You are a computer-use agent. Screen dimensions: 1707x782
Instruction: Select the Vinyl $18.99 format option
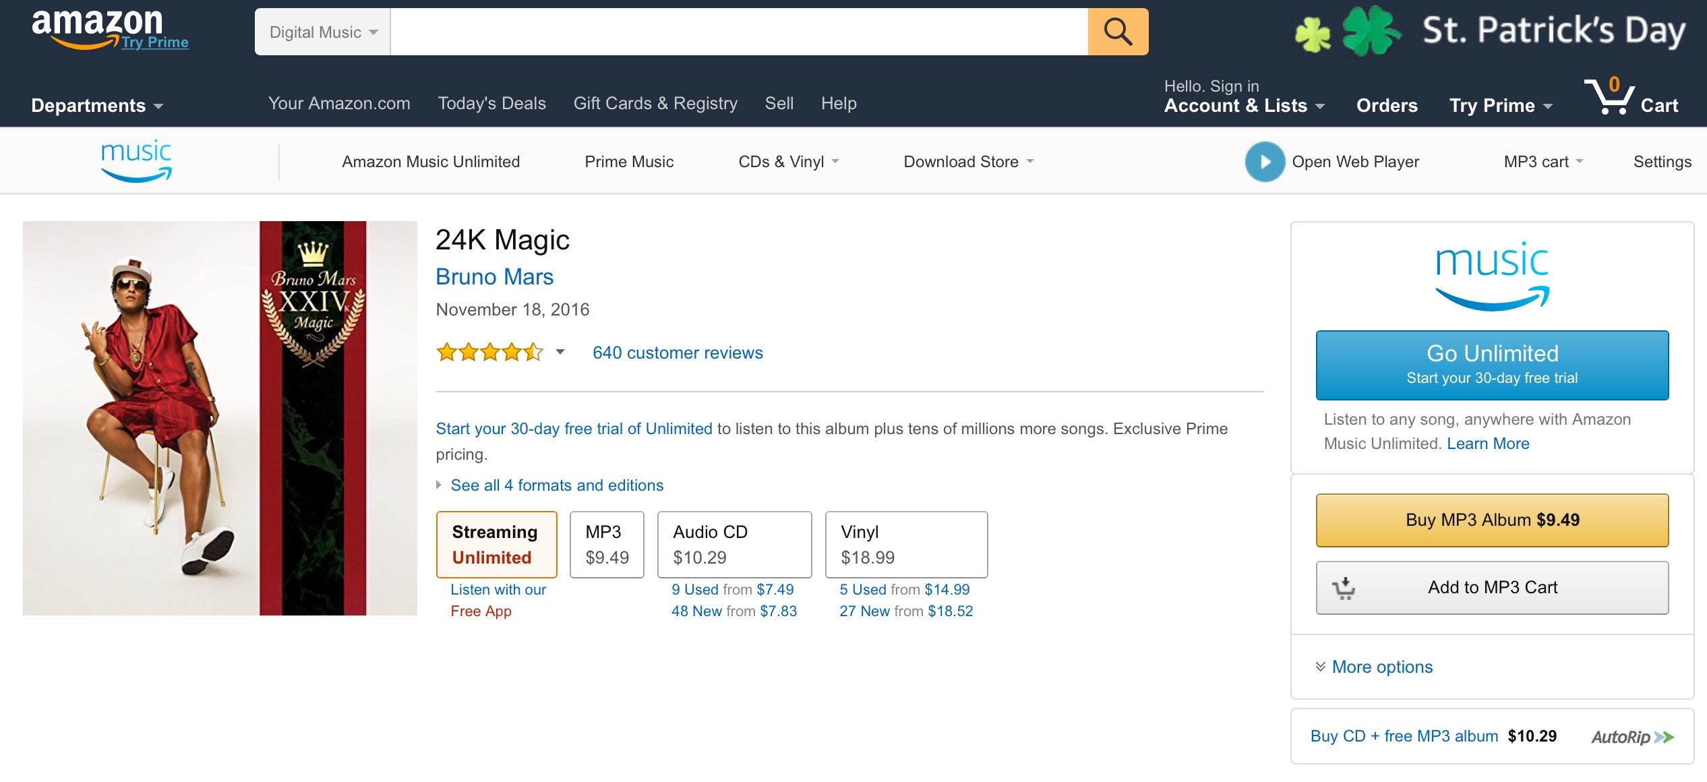point(906,544)
